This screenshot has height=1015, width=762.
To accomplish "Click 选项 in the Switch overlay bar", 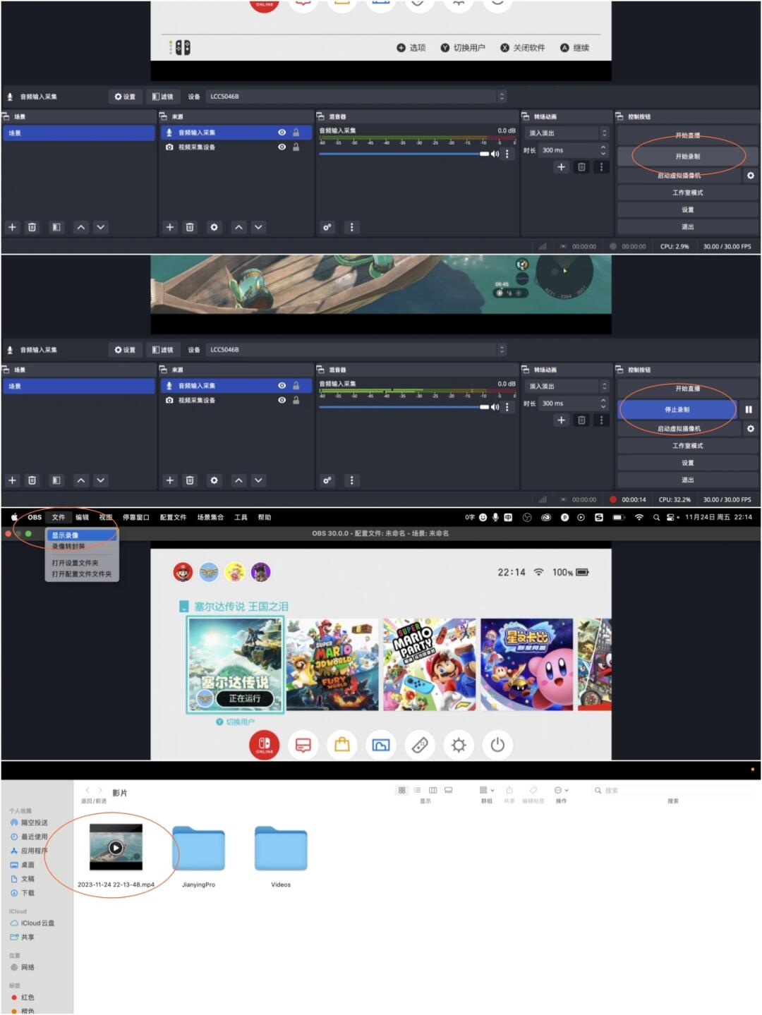I will point(411,47).
